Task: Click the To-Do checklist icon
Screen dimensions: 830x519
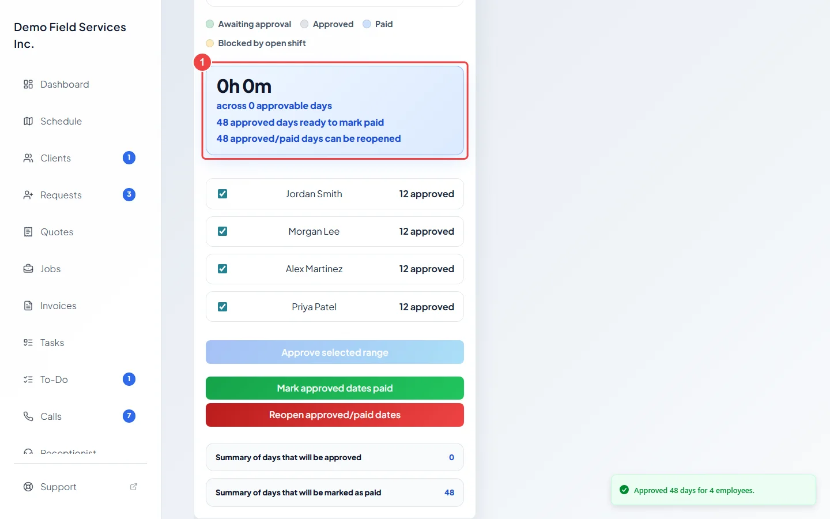Action: (28, 379)
